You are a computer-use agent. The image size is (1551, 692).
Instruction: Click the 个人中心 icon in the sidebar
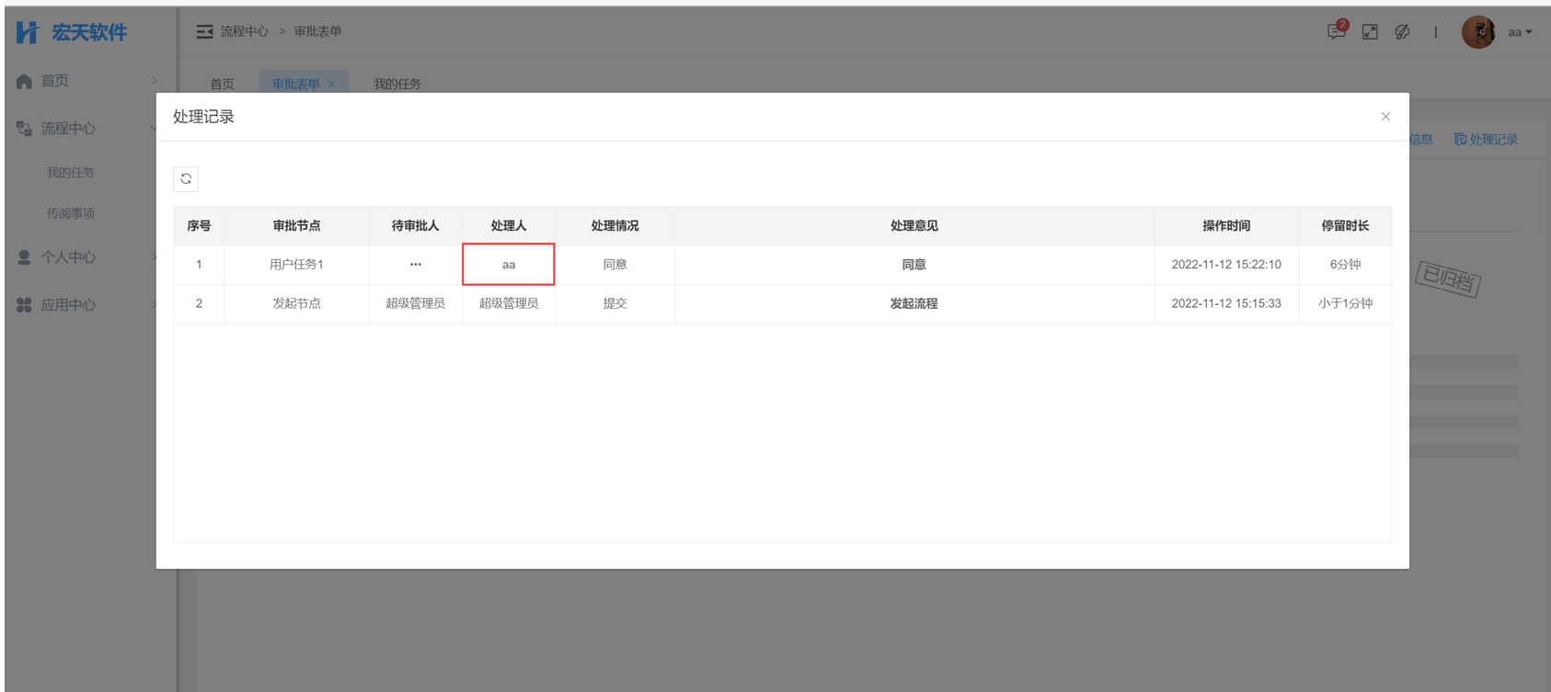point(24,257)
